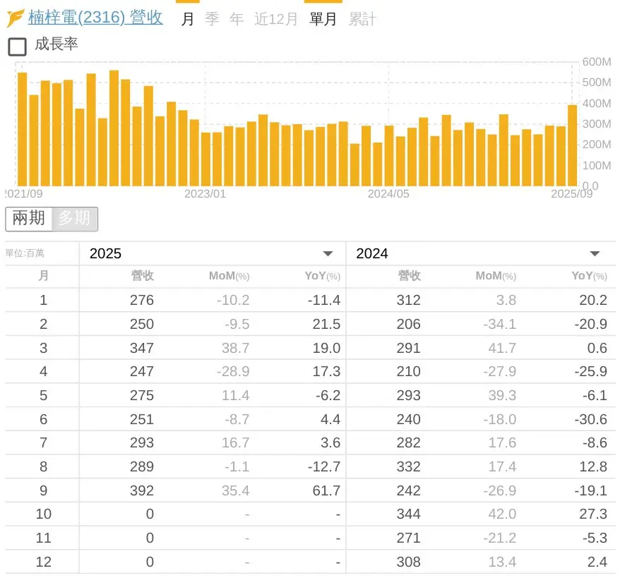Click the 2025 dropdown arrow
This screenshot has height=578, width=620.
(x=328, y=254)
